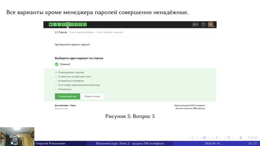
Task: Open step 6 question-mark square
Action: click(x=72, y=24)
